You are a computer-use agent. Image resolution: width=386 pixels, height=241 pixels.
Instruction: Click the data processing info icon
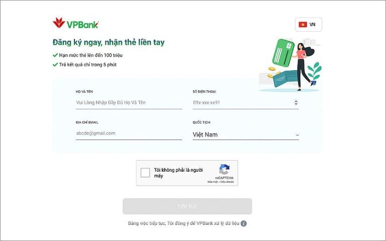(x=243, y=223)
